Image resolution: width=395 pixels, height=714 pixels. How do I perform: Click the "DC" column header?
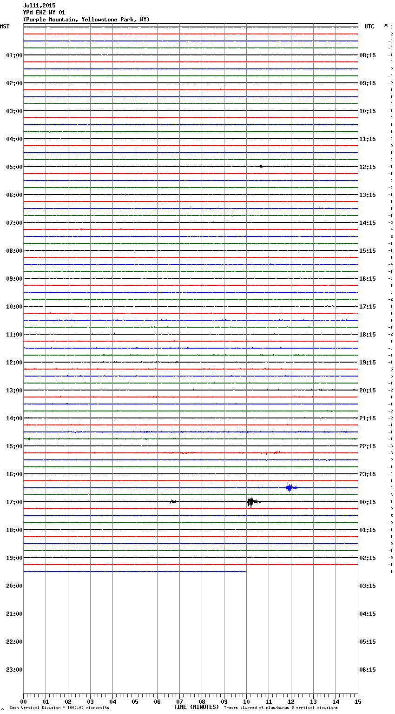(x=386, y=25)
